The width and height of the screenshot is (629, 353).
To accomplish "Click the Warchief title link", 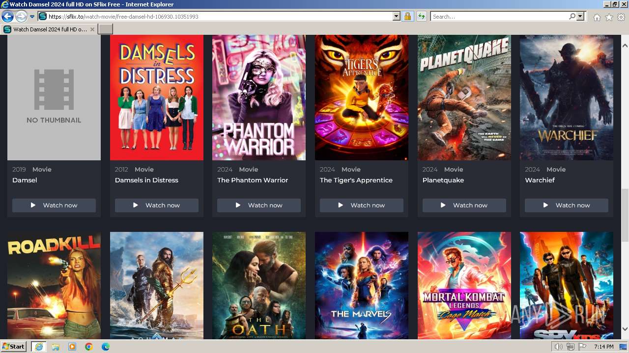I will click(540, 180).
